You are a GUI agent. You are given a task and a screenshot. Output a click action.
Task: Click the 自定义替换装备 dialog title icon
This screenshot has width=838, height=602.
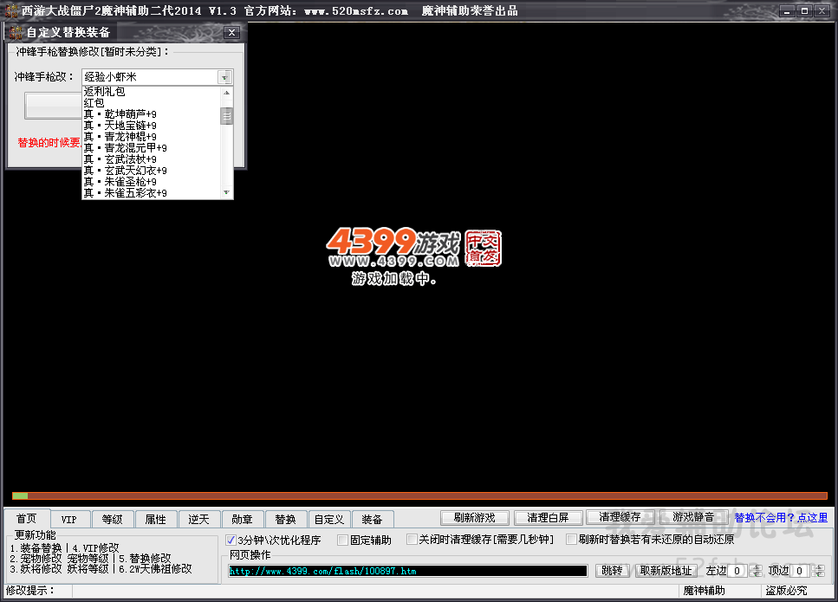[16, 32]
